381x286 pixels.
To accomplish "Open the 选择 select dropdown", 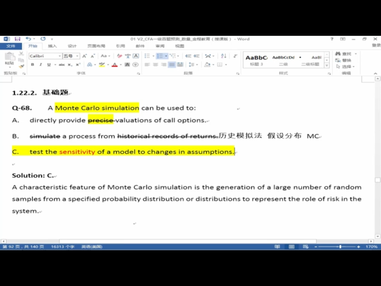I will 346,66.
